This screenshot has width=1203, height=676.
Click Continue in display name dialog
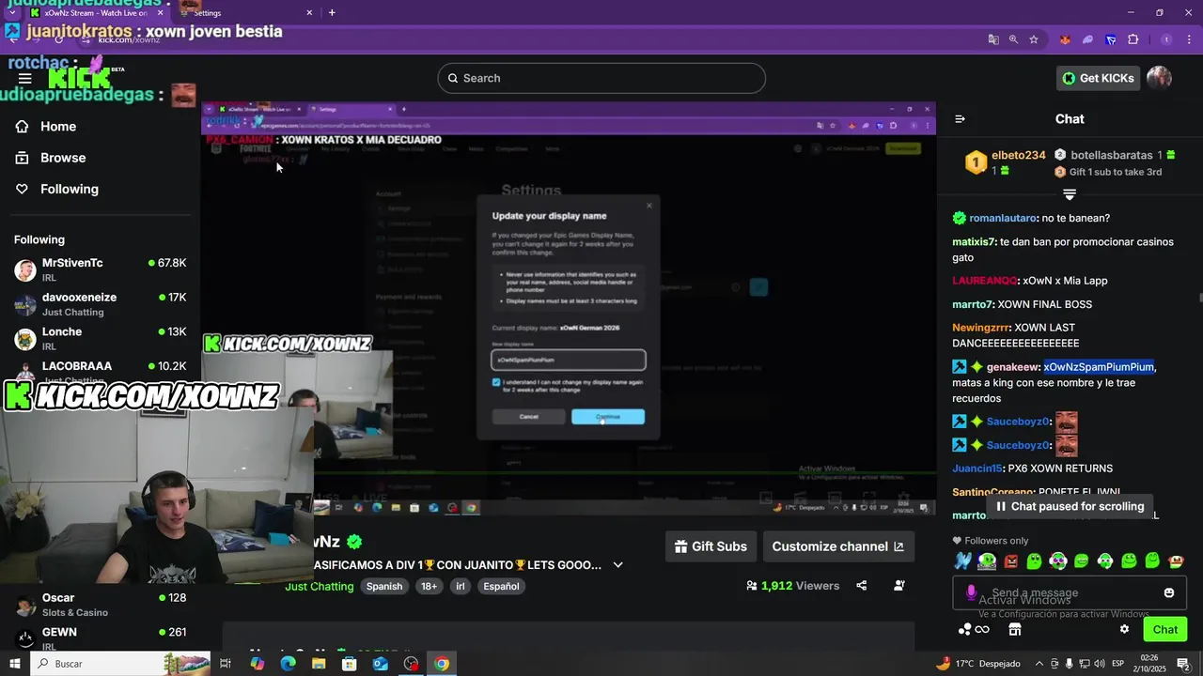click(x=608, y=417)
